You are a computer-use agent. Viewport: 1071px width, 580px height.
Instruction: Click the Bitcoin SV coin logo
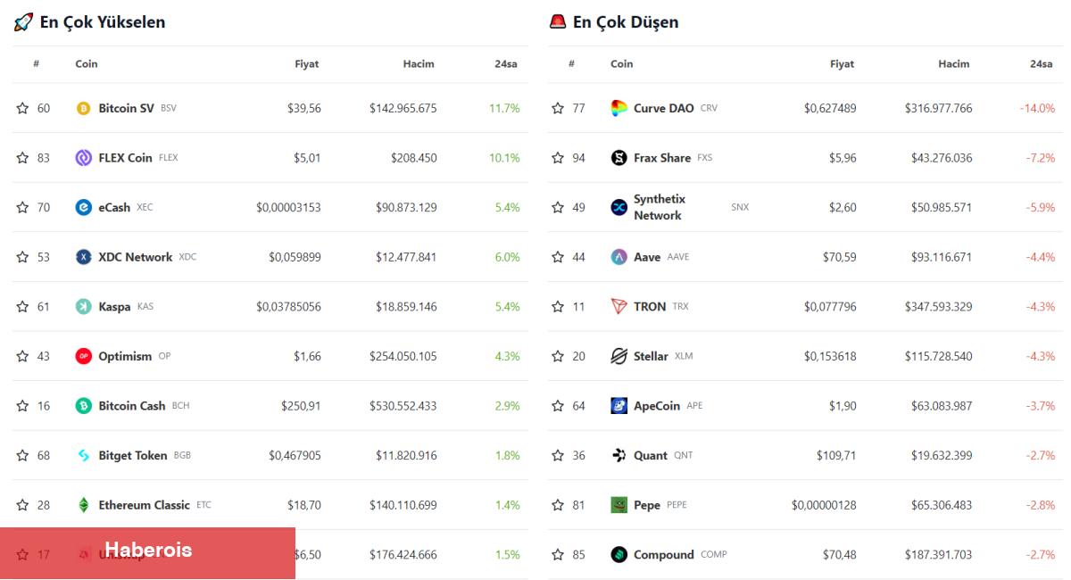[83, 108]
